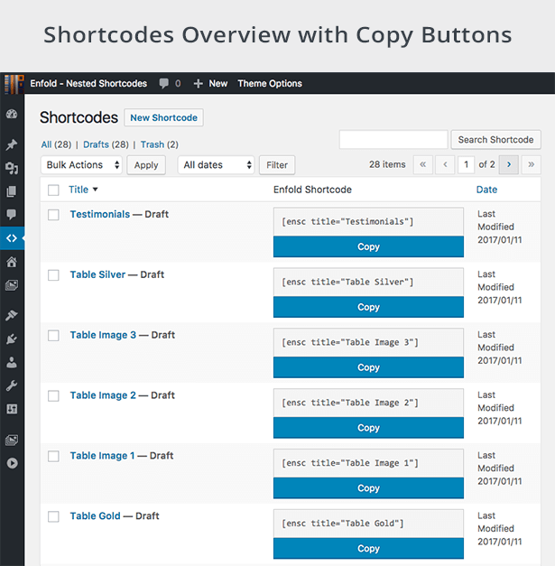Click the lower image-gallery sidebar icon
Image resolution: width=555 pixels, height=566 pixels.
pos(12,440)
